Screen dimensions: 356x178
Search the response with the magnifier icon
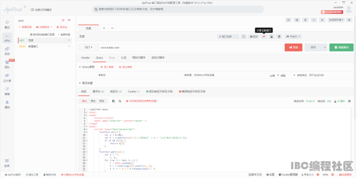coord(120,101)
